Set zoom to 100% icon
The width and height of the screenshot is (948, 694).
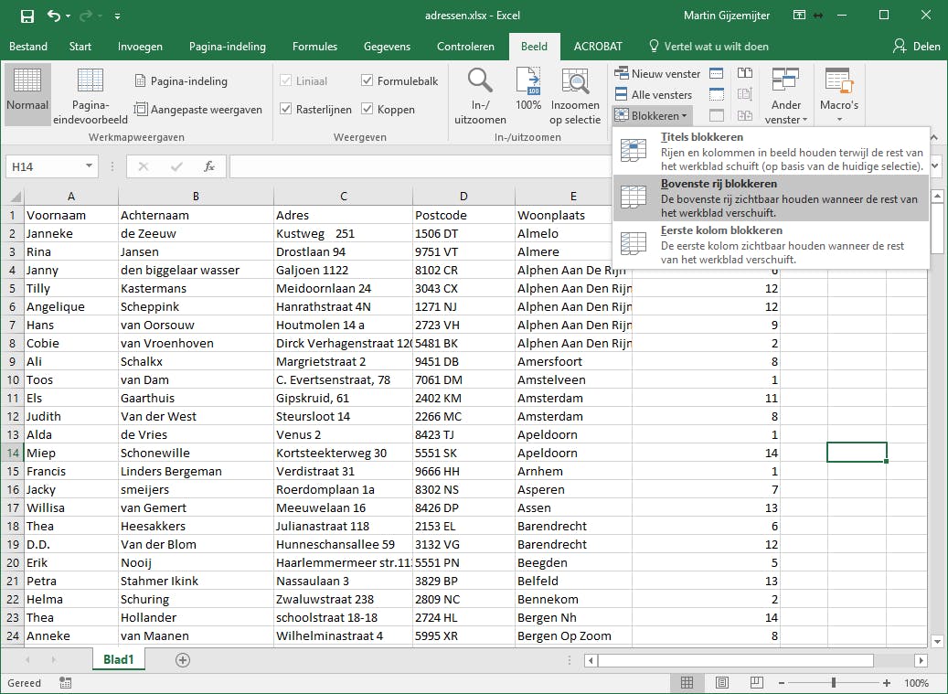528,81
